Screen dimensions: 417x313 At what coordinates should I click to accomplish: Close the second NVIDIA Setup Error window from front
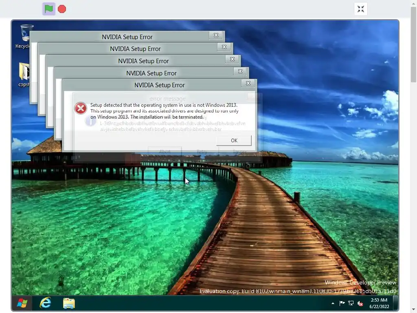point(240,71)
